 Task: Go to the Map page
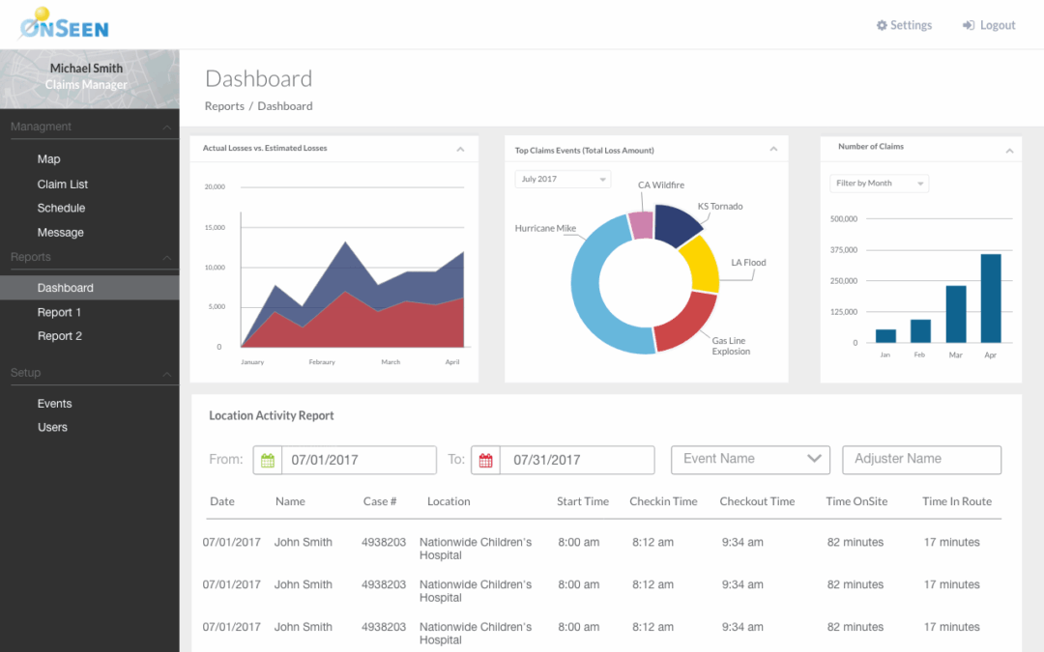coord(48,159)
